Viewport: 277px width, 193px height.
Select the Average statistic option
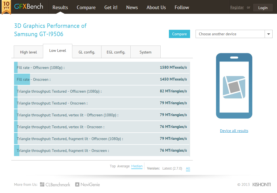(123, 166)
